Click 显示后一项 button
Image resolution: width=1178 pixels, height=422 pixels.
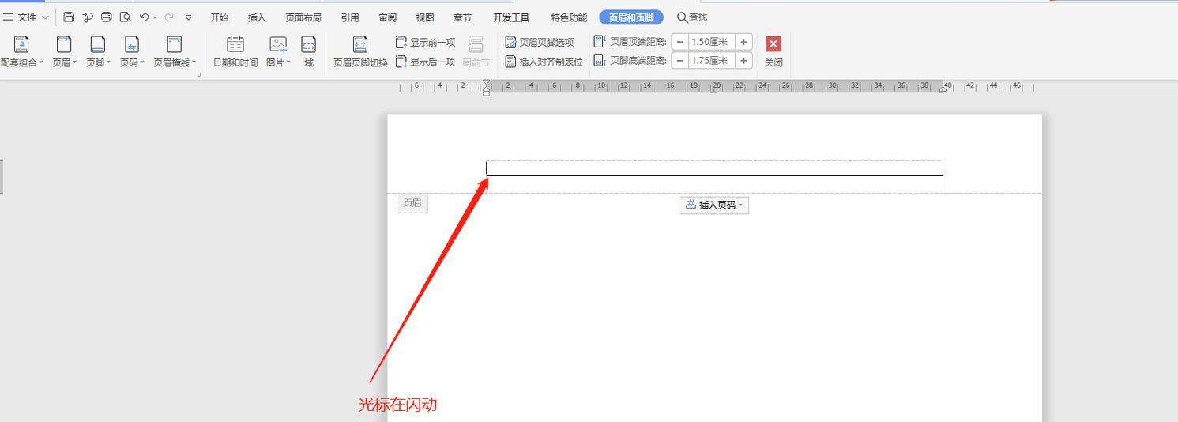pos(425,62)
